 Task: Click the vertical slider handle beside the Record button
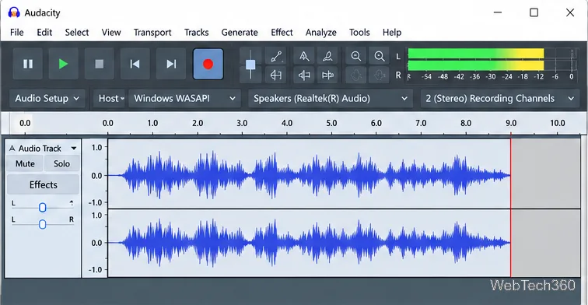coord(250,65)
